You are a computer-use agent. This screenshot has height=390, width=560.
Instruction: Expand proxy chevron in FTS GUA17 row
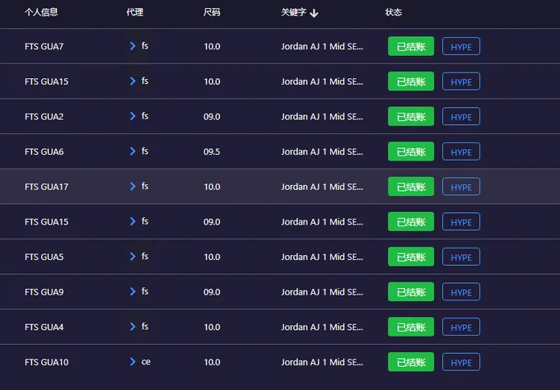coord(133,186)
